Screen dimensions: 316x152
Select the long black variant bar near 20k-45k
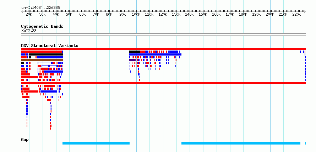46,54
